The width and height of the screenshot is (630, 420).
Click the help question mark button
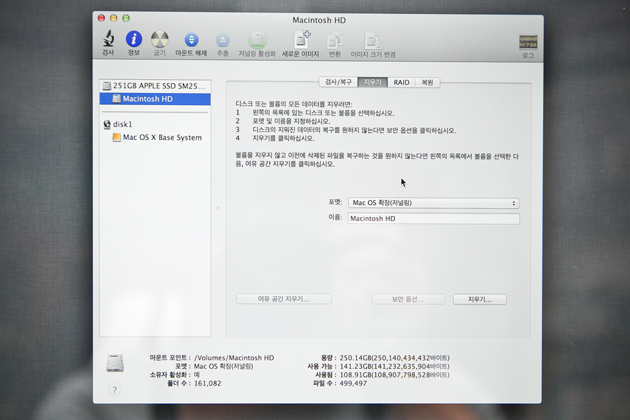115,389
